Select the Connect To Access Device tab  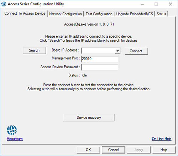coord(25,14)
